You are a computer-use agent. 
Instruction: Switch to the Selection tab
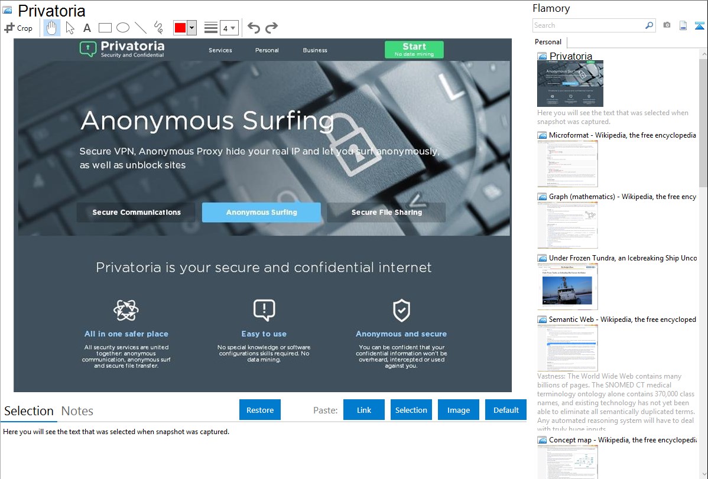click(29, 411)
